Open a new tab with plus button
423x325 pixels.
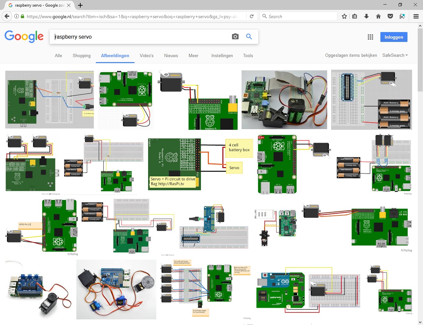tap(80, 5)
